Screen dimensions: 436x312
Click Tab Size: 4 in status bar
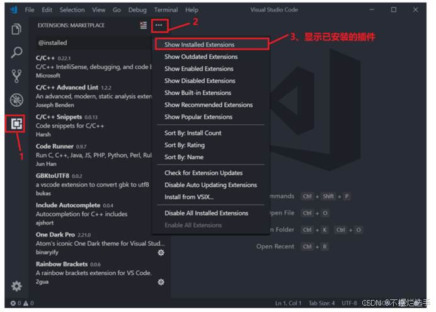tap(322, 303)
